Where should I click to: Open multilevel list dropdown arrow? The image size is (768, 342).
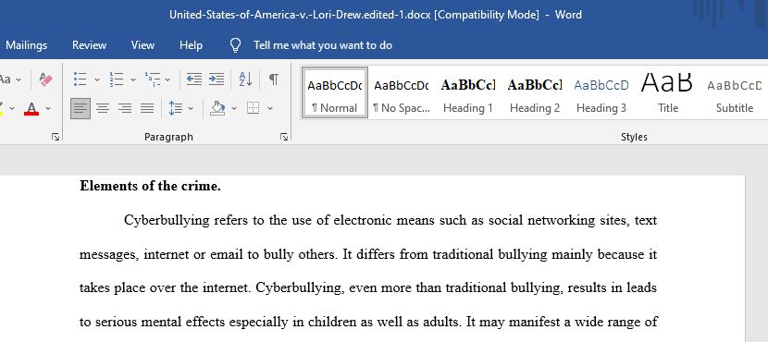pyautogui.click(x=167, y=79)
